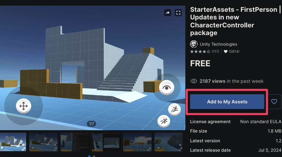The width and height of the screenshot is (282, 157).
Task: Click the Unity Technologies logo icon
Action: pyautogui.click(x=194, y=44)
